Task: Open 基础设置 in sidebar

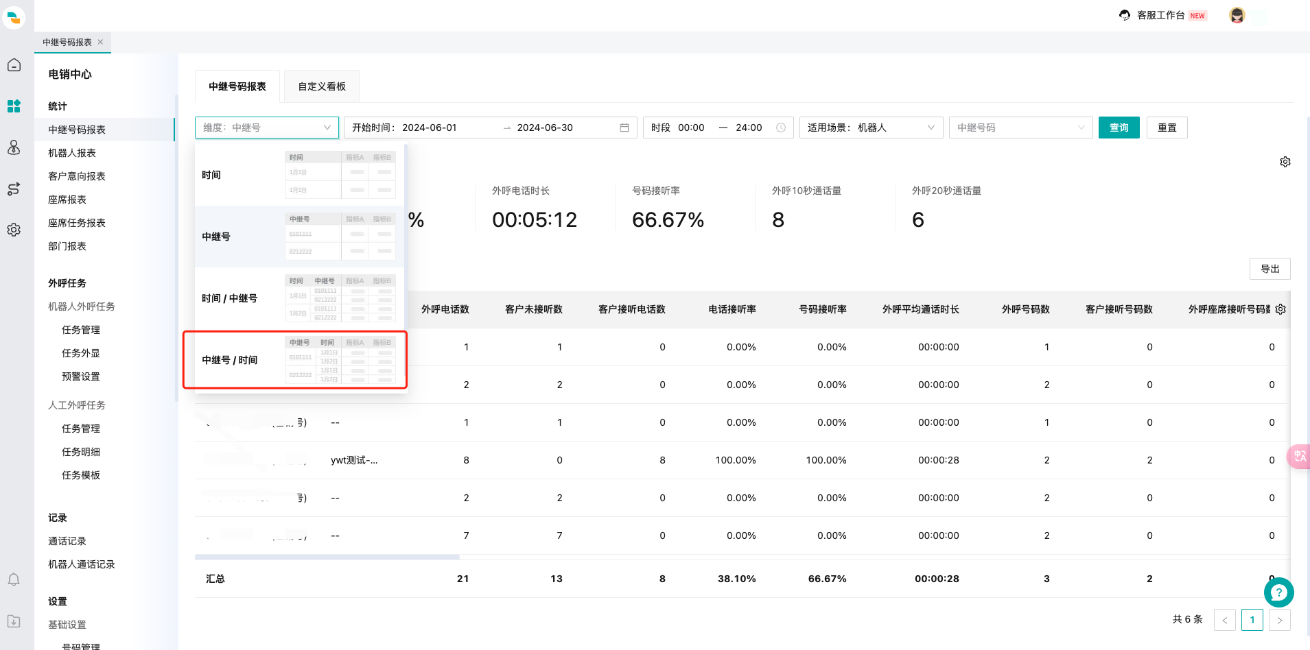Action: (67, 625)
